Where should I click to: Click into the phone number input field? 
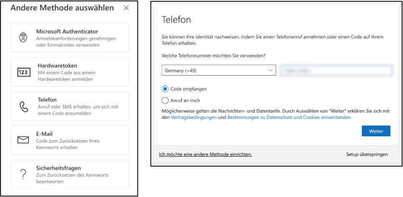[x=336, y=70]
